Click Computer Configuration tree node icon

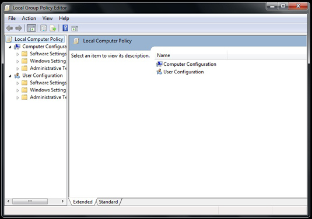[x=17, y=47]
